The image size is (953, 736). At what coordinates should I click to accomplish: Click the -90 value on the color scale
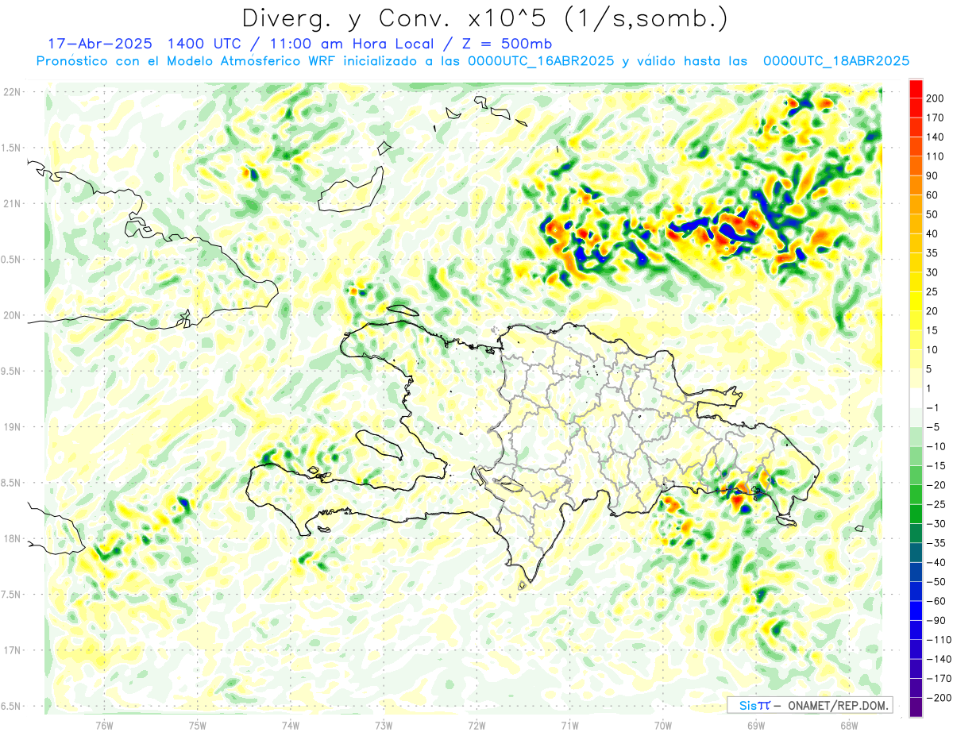click(934, 621)
